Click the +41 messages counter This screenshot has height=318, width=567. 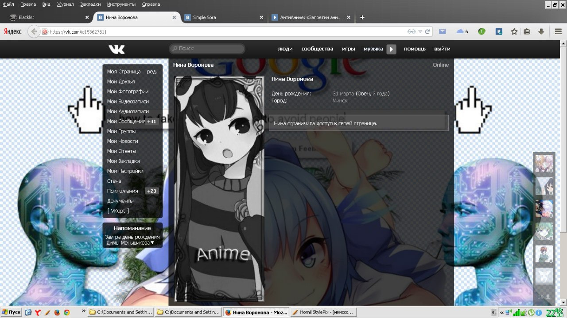[x=152, y=121]
